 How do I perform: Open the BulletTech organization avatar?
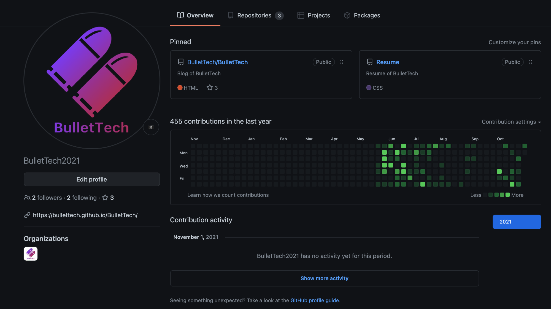point(31,254)
